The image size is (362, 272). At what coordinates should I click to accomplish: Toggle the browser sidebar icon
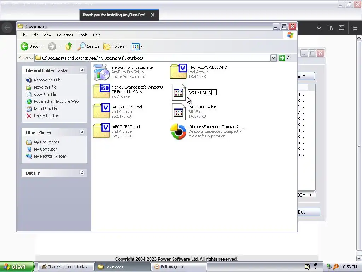point(341,28)
